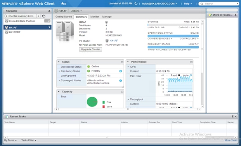Collapse the Status portlet

(x=59, y=62)
